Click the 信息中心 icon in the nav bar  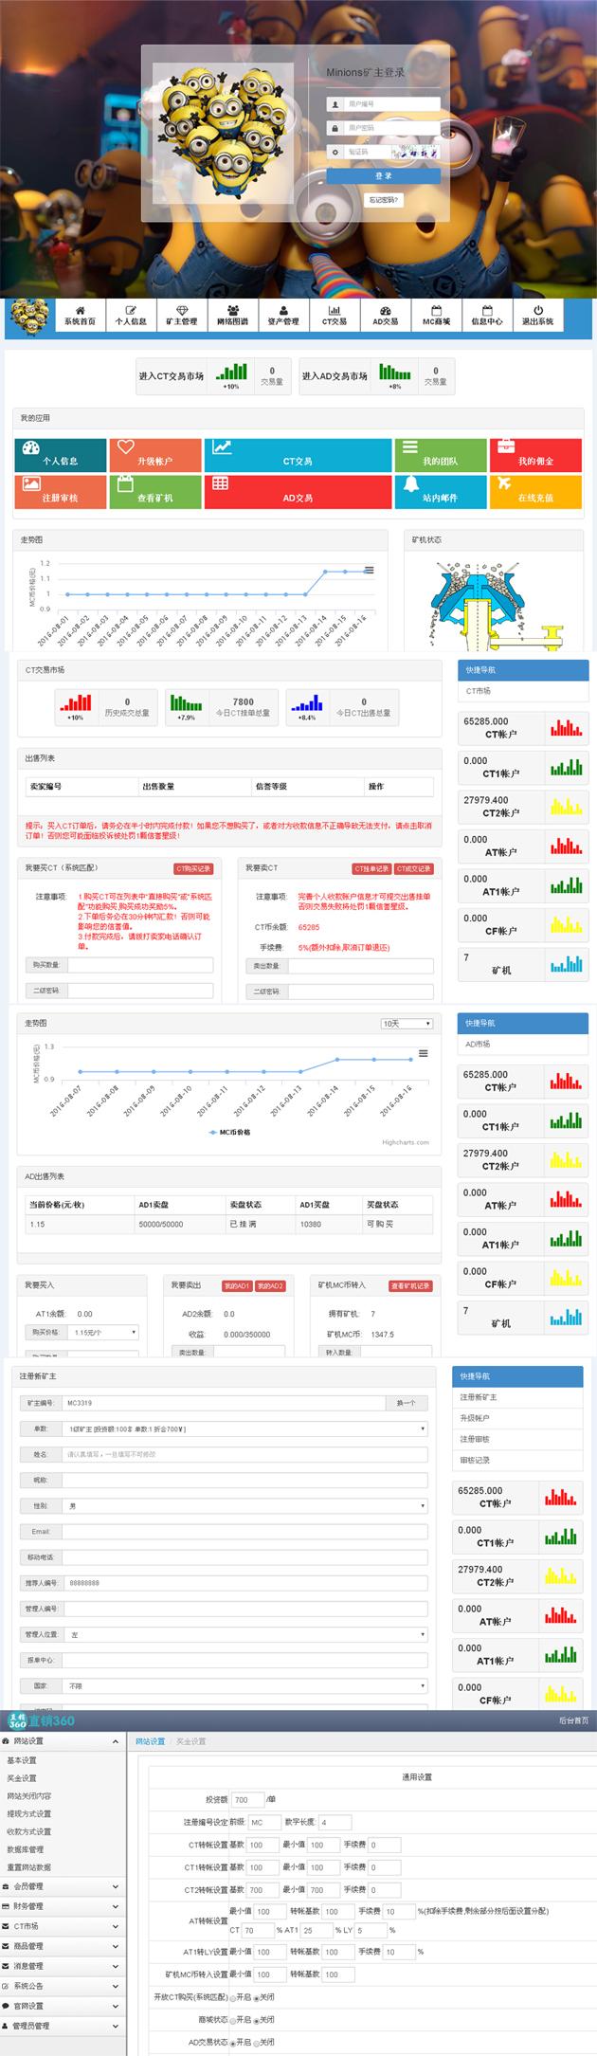pyautogui.click(x=487, y=310)
